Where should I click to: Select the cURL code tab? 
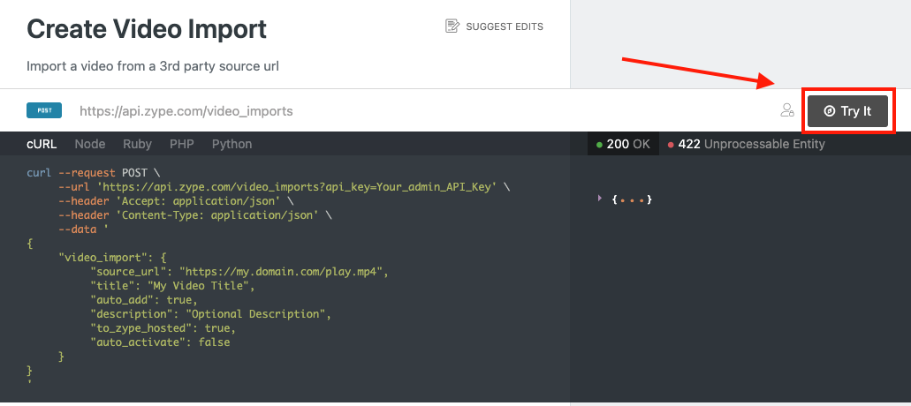pos(42,144)
